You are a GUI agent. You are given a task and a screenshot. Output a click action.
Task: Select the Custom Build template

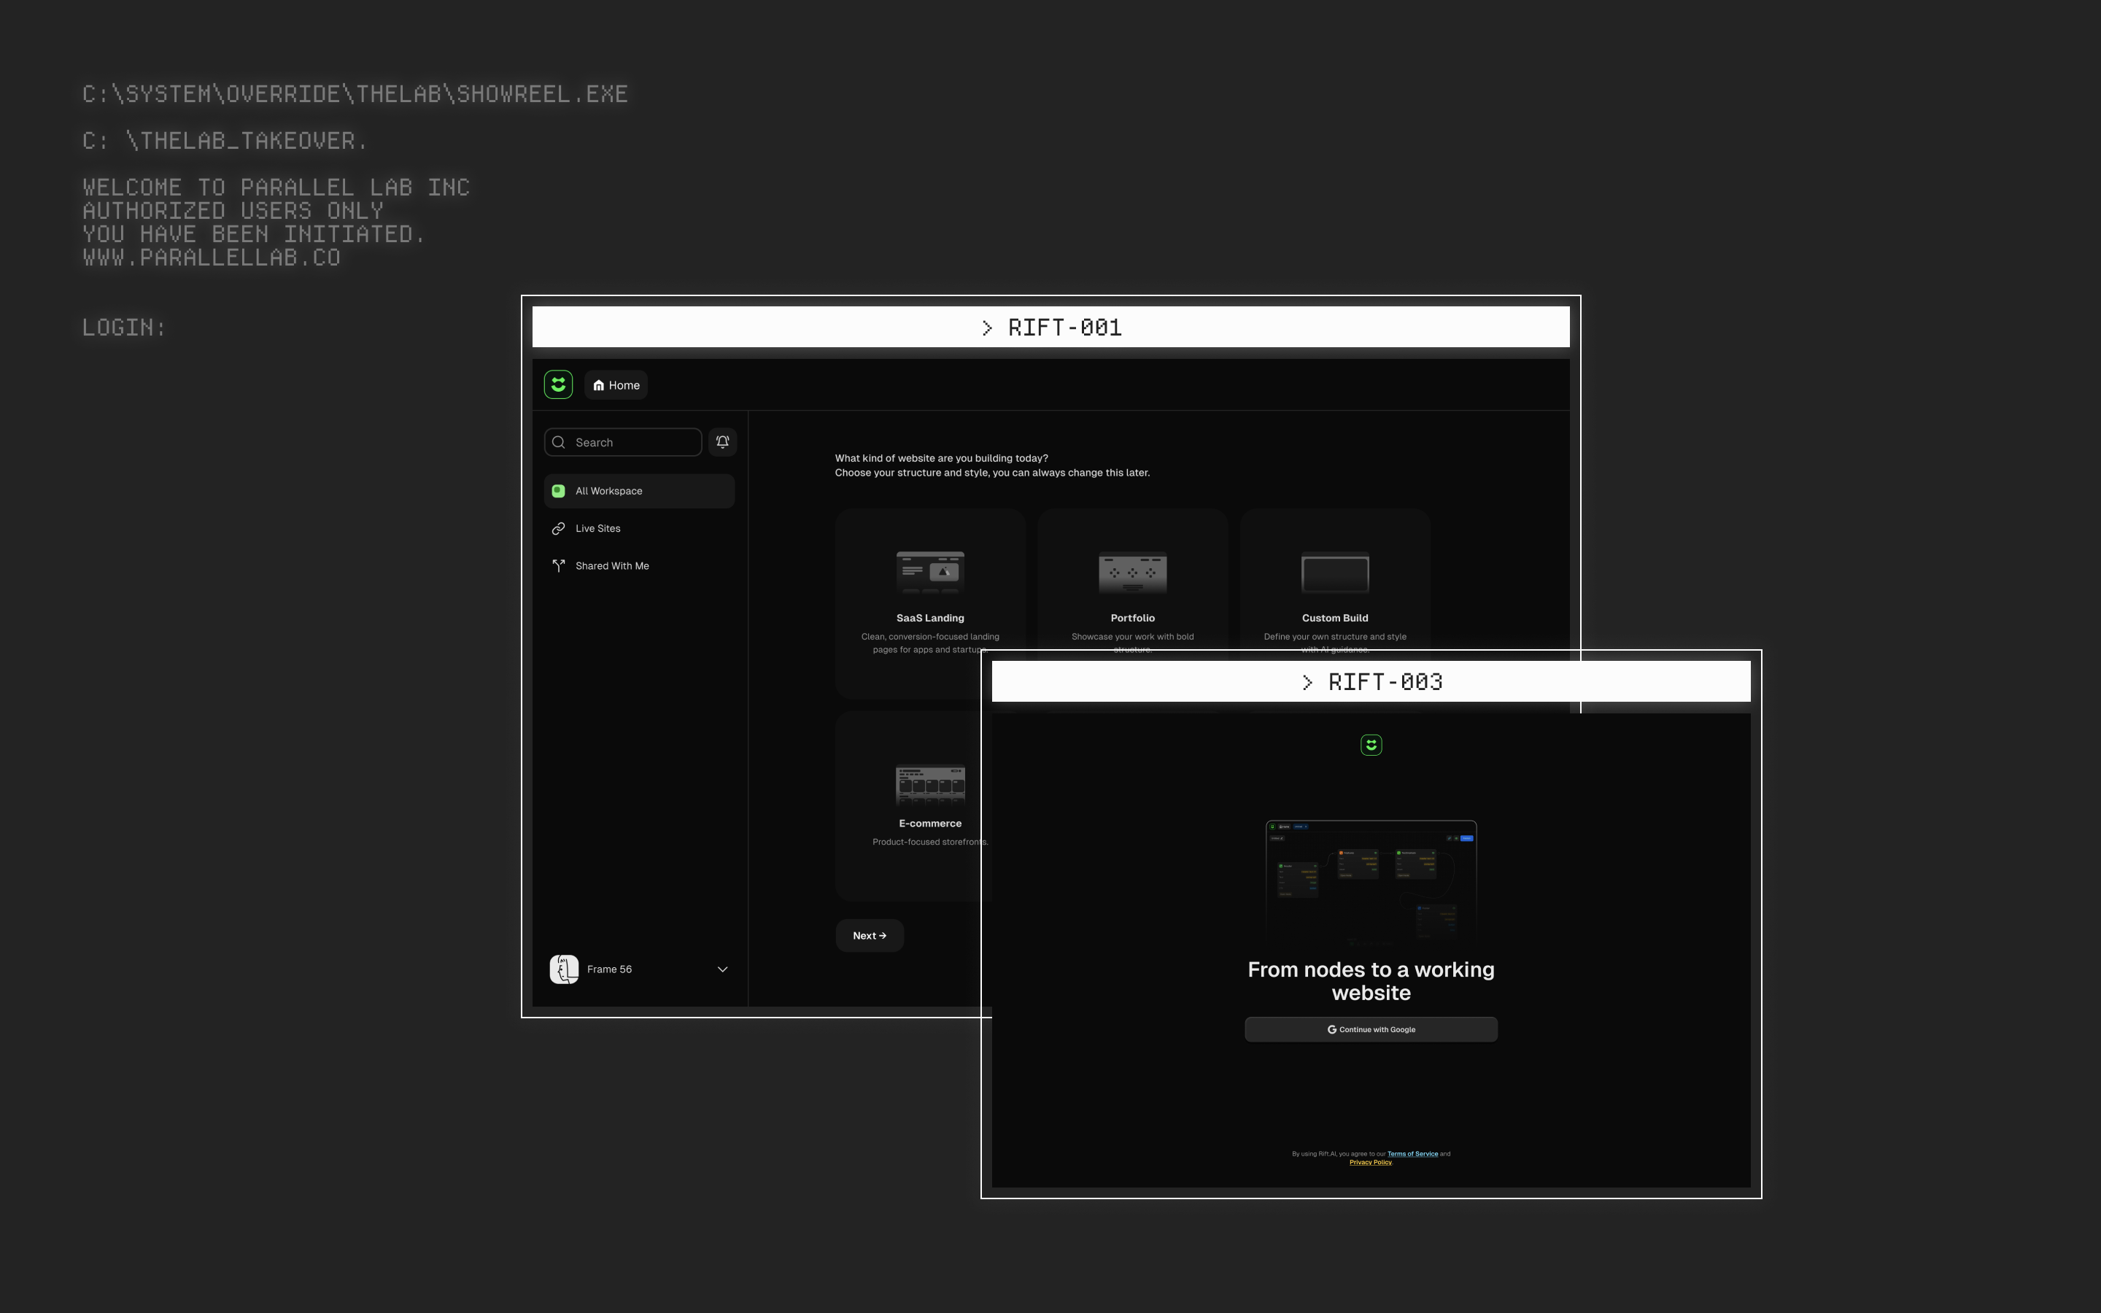pos(1334,599)
